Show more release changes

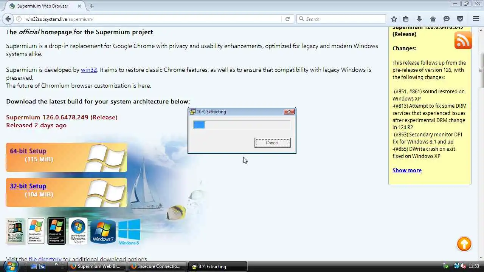(x=407, y=170)
